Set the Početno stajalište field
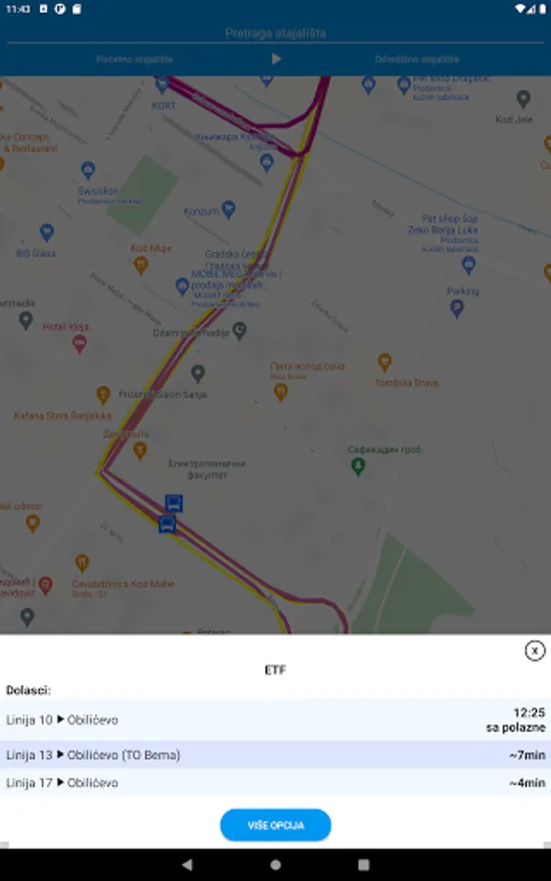The height and width of the screenshot is (881, 551). click(x=134, y=59)
